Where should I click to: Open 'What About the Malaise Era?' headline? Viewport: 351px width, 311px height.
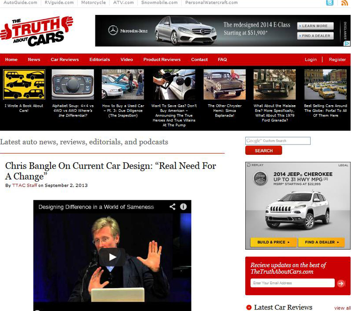(275, 113)
